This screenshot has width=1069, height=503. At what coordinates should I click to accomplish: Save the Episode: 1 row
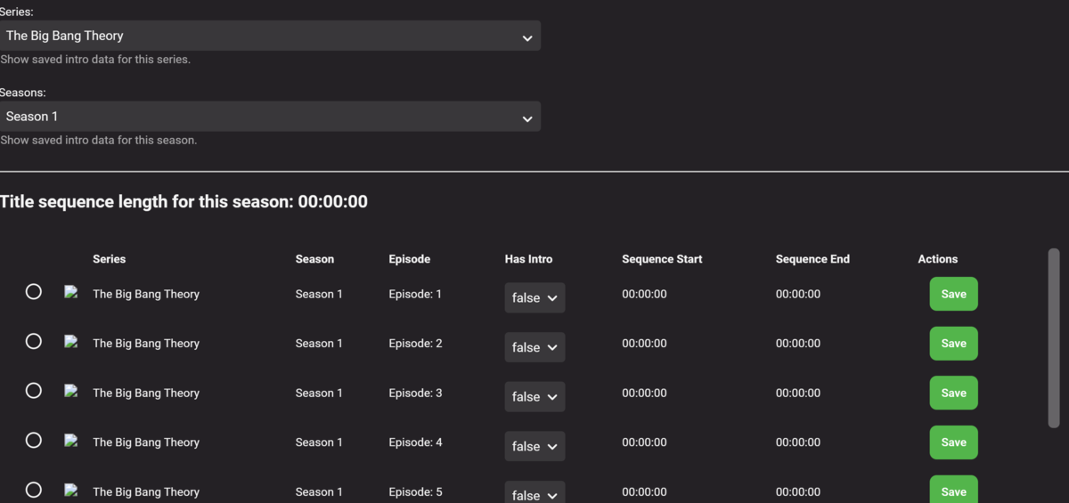tap(953, 294)
